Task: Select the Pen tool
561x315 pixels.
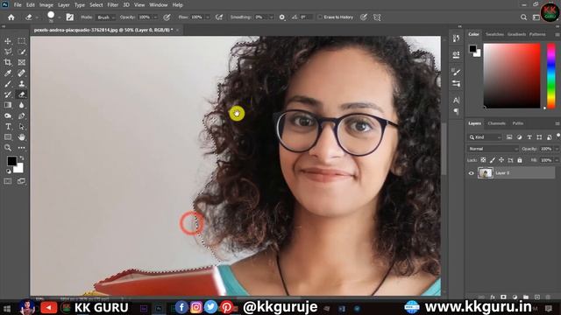Action: tap(21, 115)
